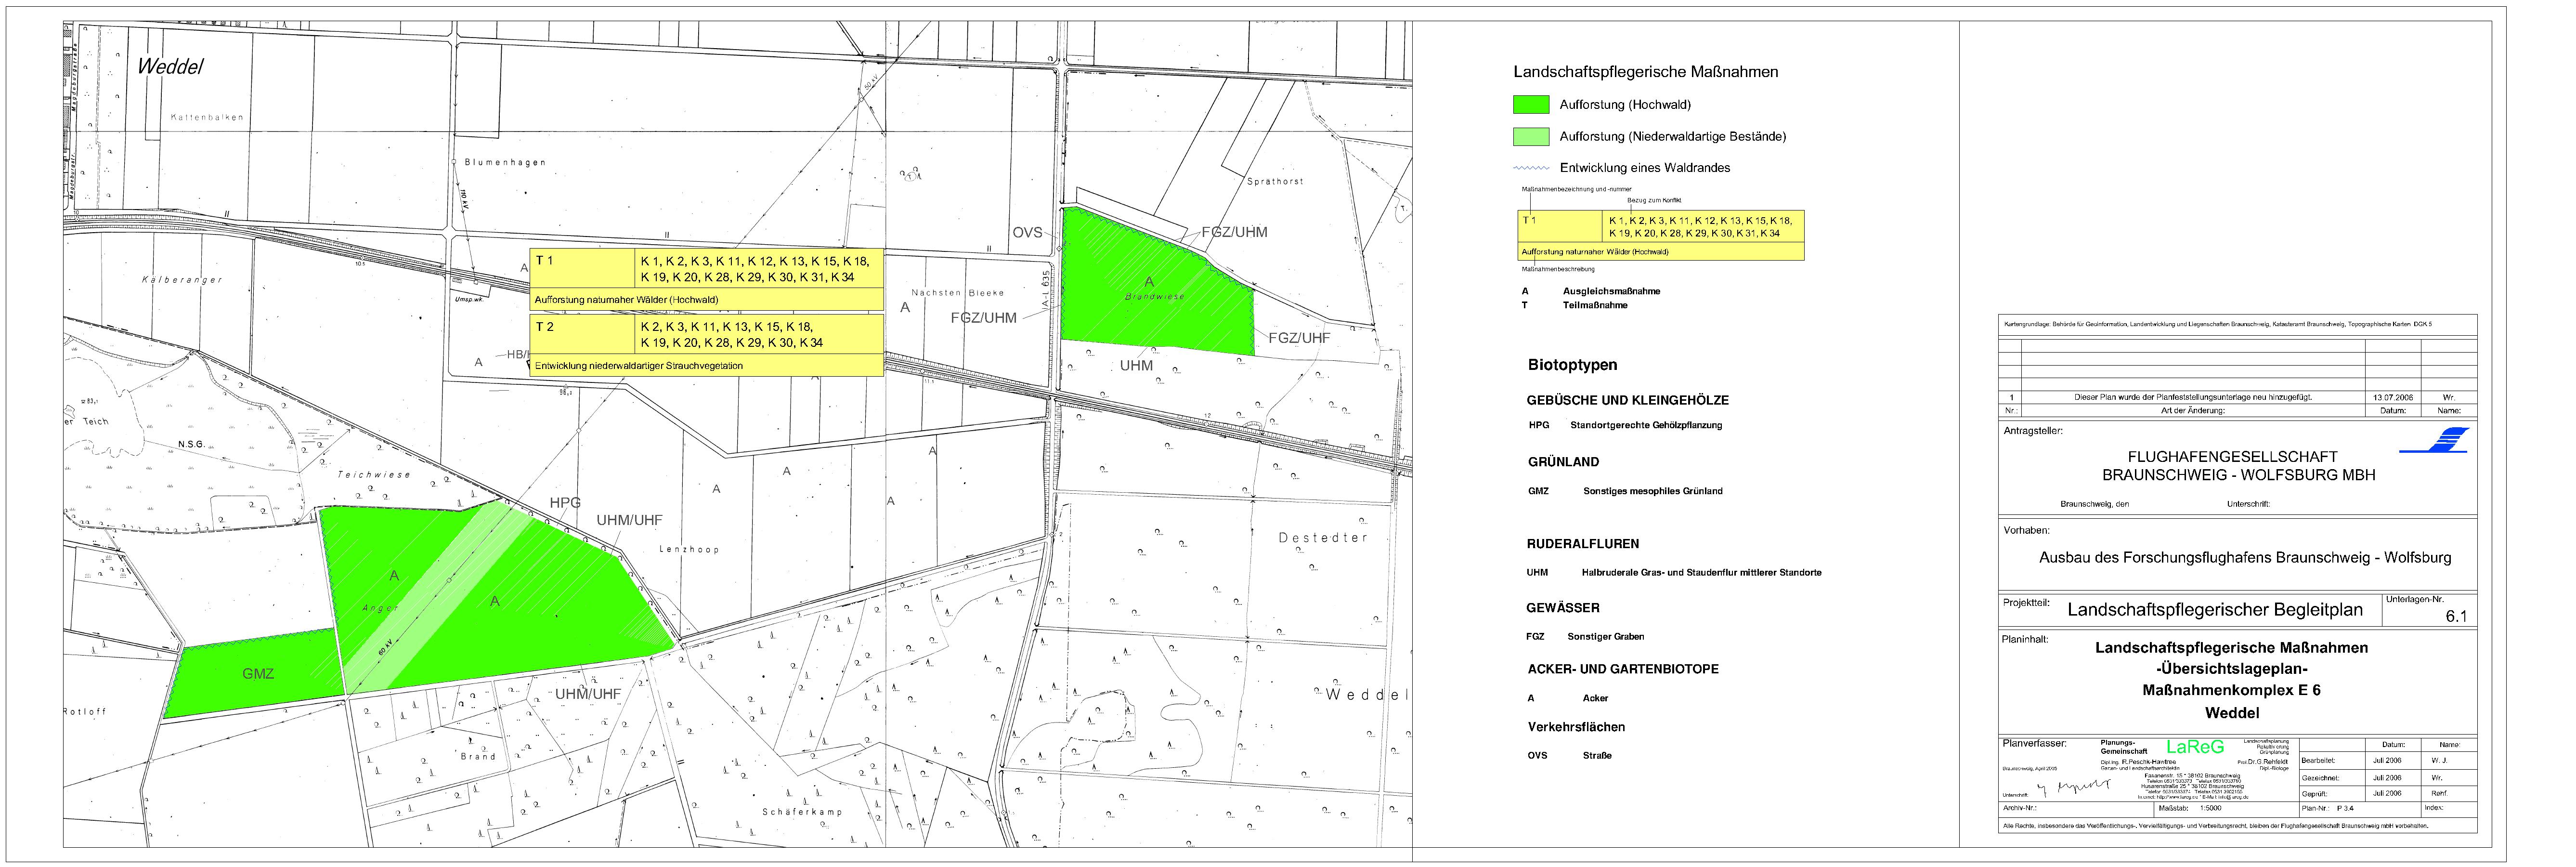Click the 'Blumenhagen' map label

505,162
